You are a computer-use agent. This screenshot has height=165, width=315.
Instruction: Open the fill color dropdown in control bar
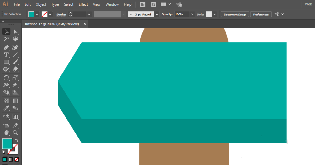coord(37,14)
